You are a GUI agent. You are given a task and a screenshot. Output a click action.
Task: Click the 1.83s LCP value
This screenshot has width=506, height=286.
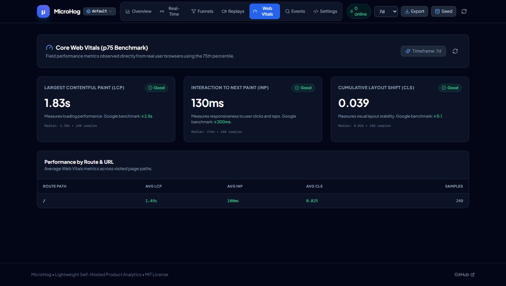tap(57, 103)
